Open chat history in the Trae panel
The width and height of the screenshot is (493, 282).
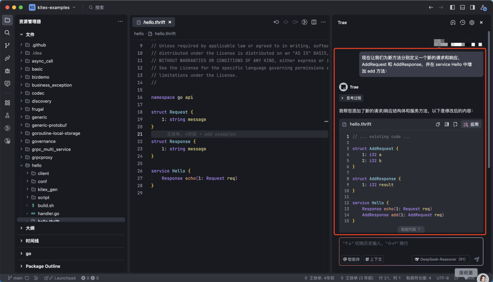pos(462,22)
